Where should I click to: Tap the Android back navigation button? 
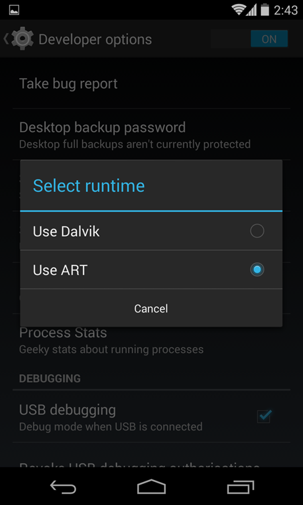(63, 487)
